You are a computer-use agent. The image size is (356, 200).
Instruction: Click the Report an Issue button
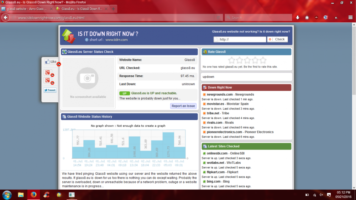(183, 106)
